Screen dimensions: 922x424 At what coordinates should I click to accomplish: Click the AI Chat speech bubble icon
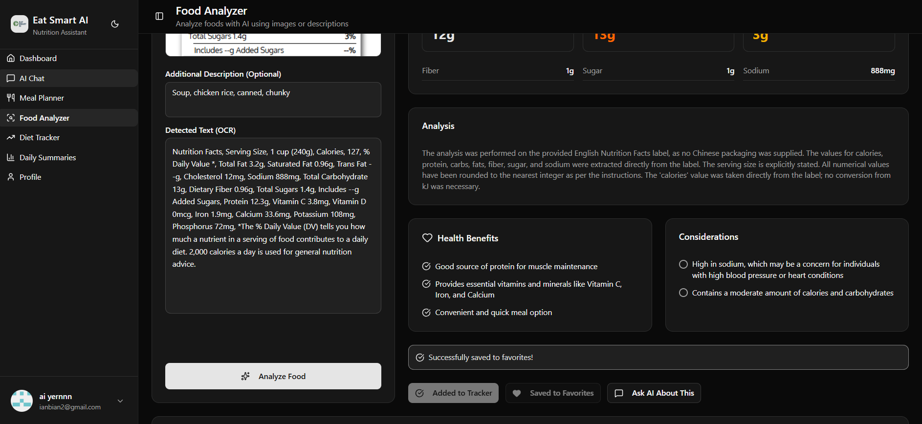[x=11, y=78]
